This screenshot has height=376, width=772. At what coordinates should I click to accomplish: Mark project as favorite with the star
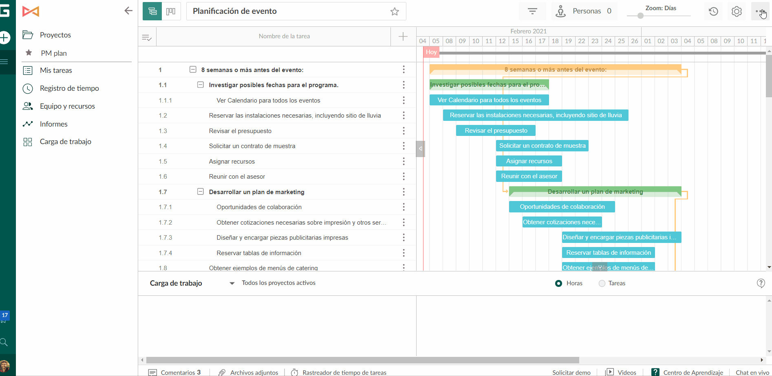(x=395, y=11)
